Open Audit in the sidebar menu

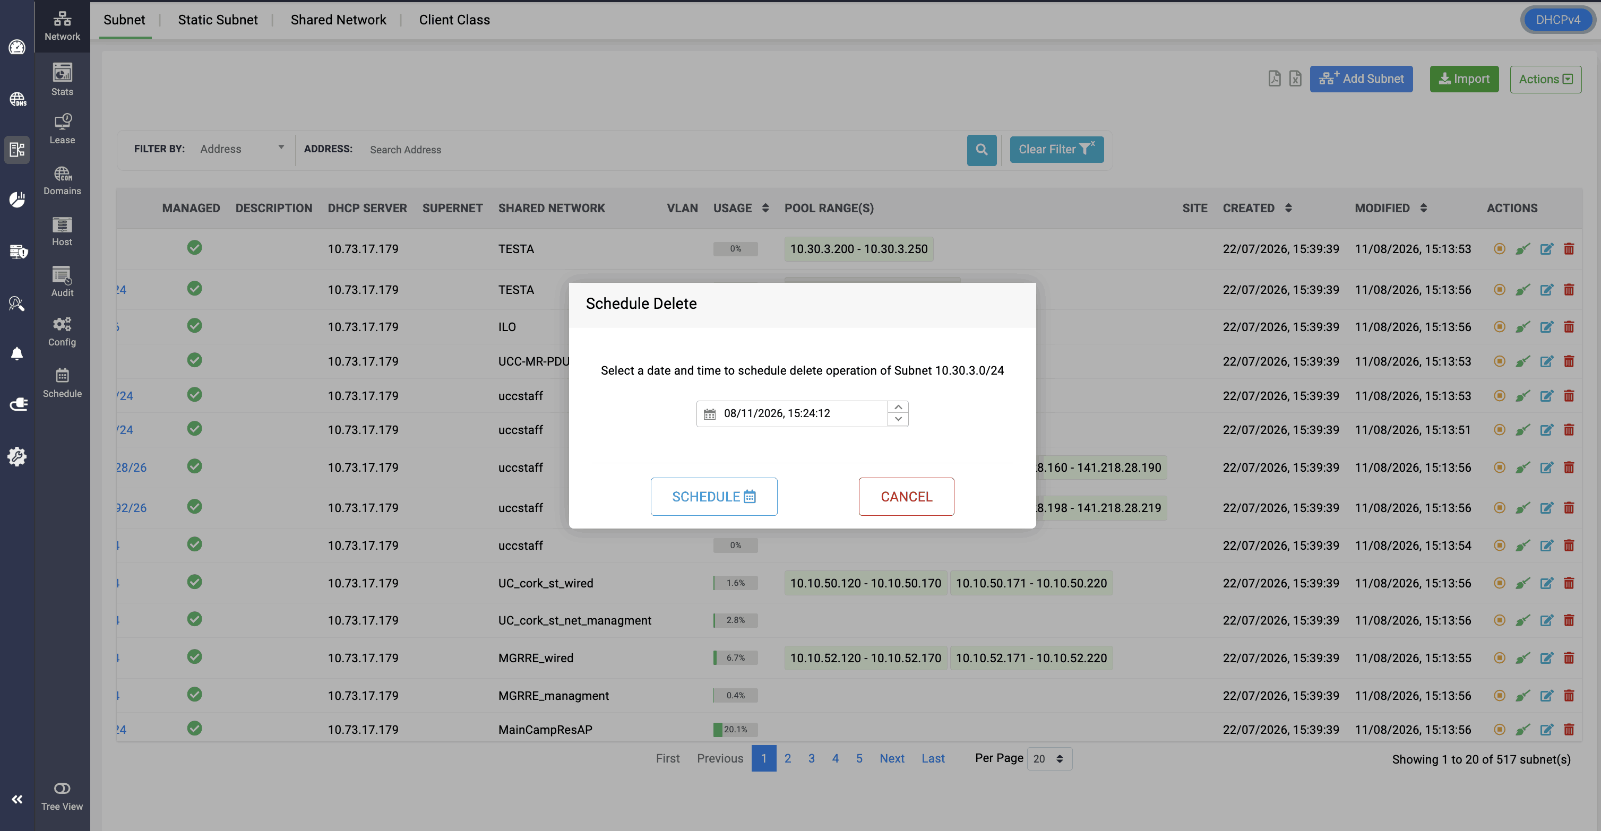tap(62, 281)
